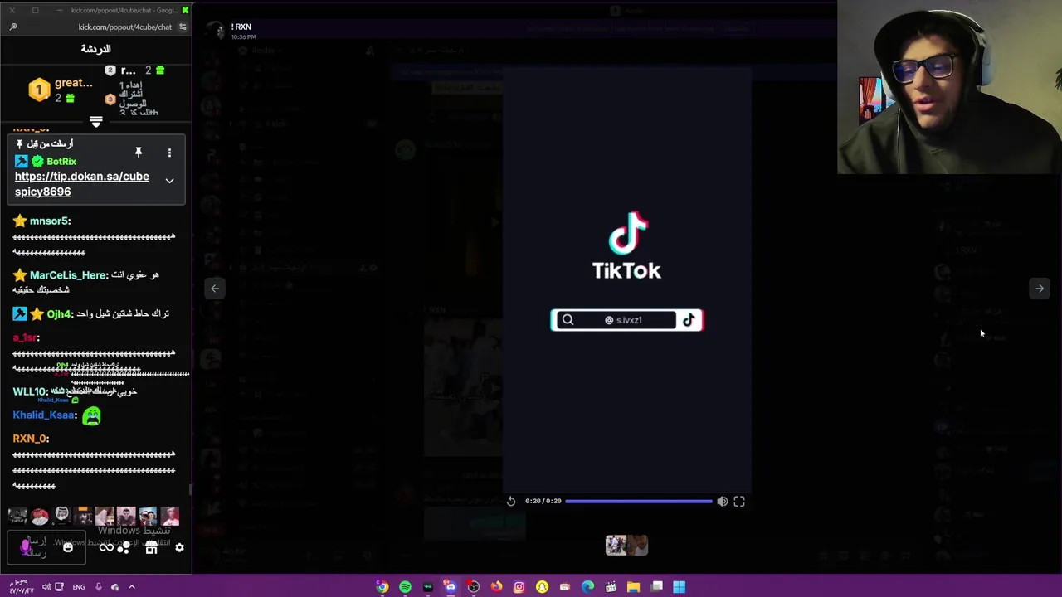Seek on the video progress bar
Viewport: 1062px width, 597px height.
[x=639, y=501]
